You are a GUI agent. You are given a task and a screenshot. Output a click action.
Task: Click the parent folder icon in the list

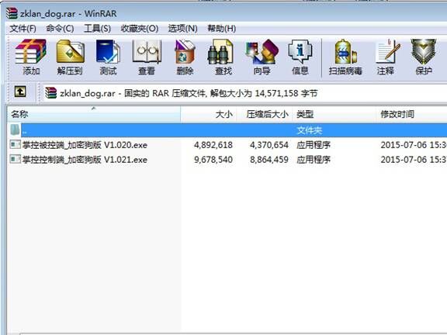point(15,130)
